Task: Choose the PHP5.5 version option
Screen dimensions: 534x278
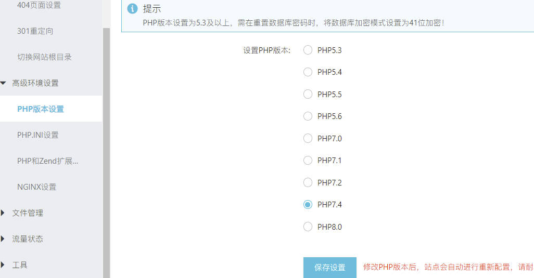Action: pyautogui.click(x=308, y=94)
